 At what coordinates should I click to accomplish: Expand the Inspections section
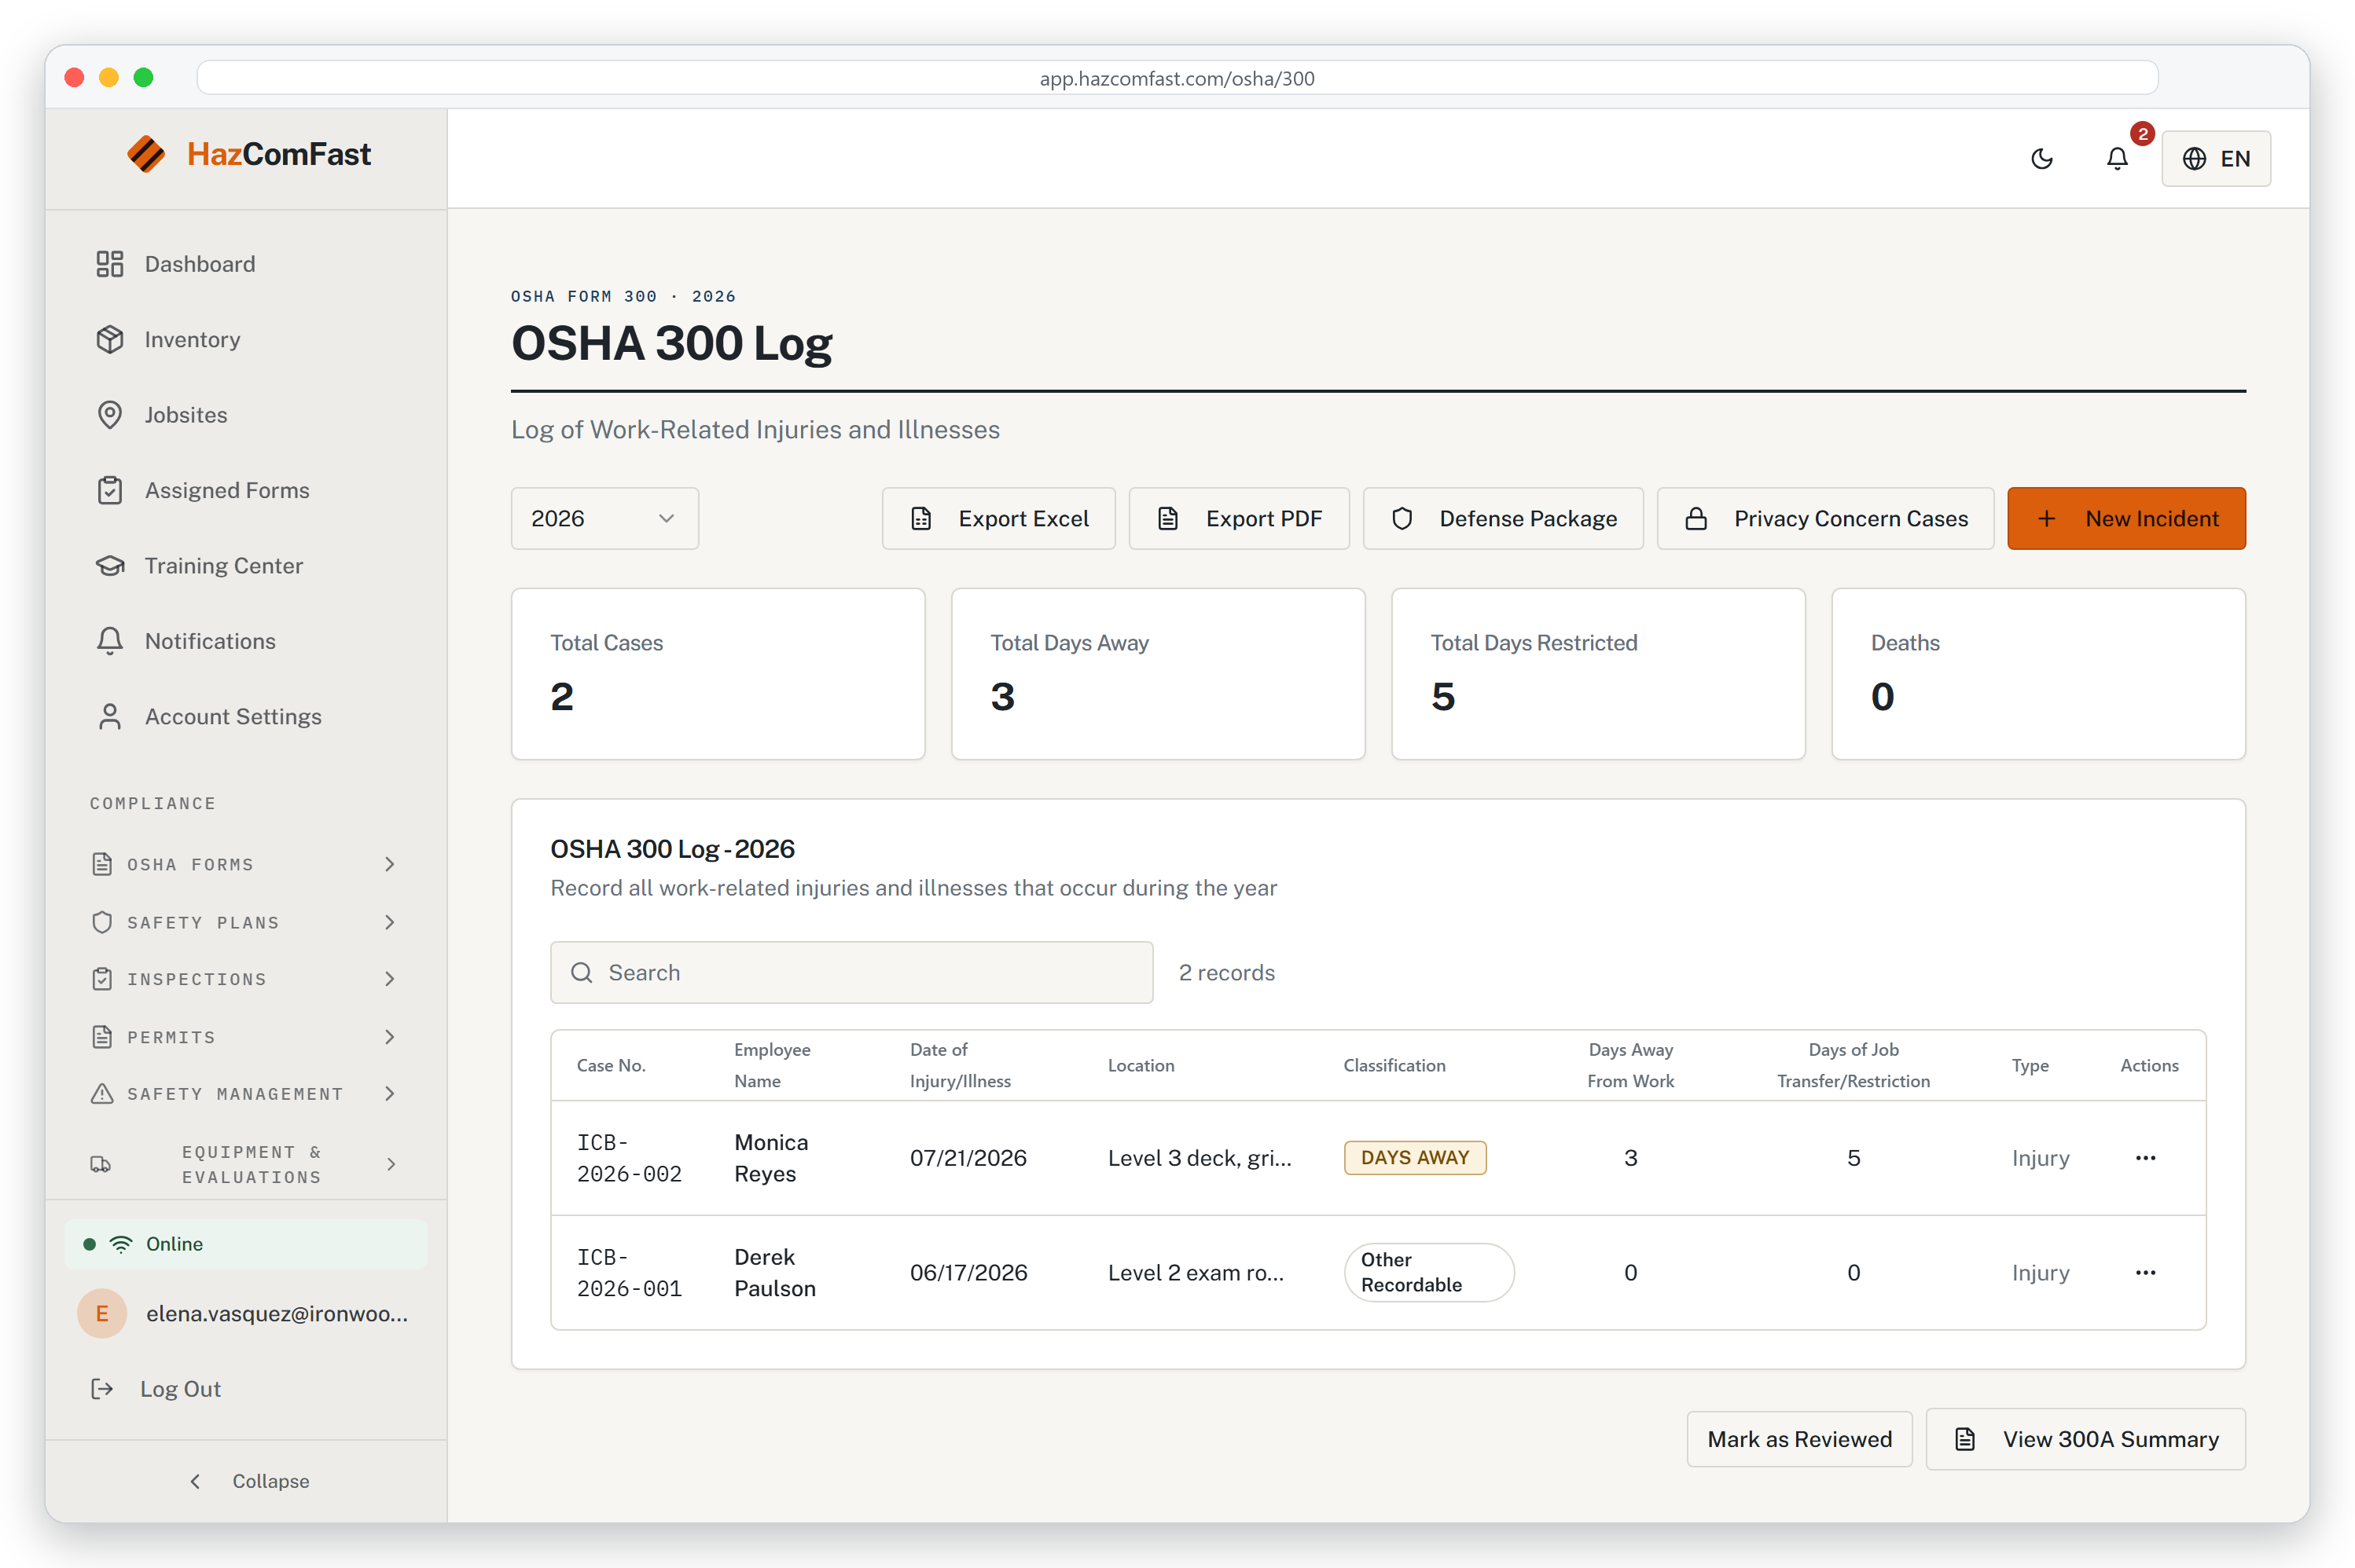pyautogui.click(x=246, y=979)
